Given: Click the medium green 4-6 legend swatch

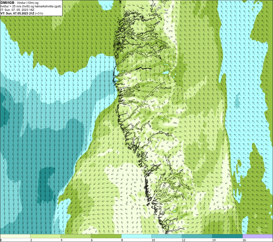Looking at the screenshot, I should coord(76,236).
